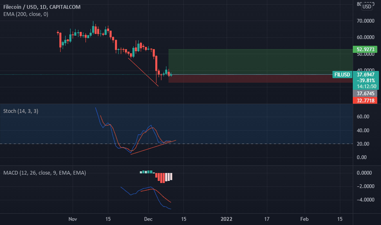Click the MACD histogram bars
The image size is (381, 225).
tap(156, 177)
